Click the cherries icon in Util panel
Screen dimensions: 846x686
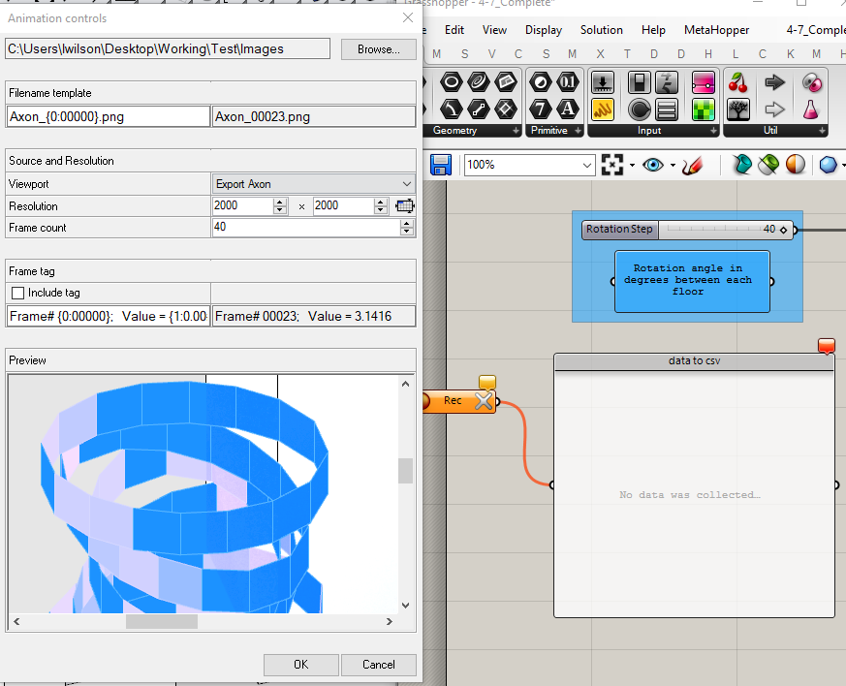(738, 83)
